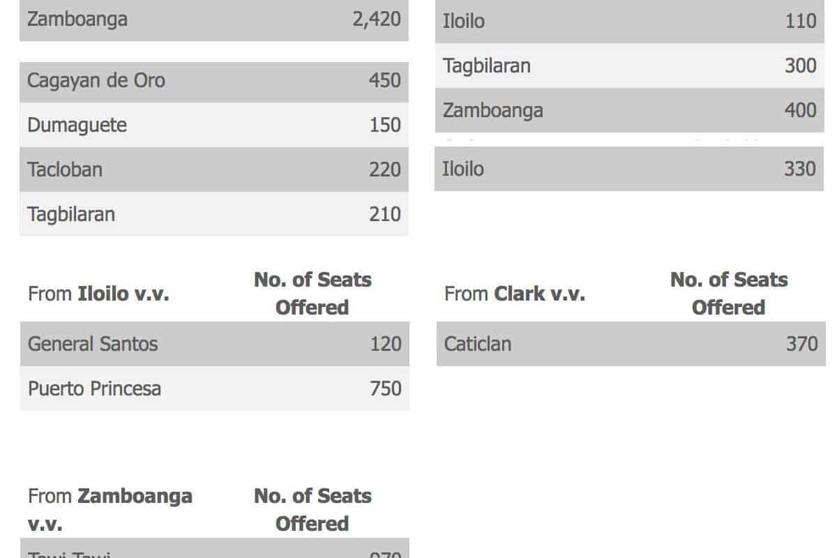The width and height of the screenshot is (837, 558).
Task: Click the "From Zamboanga v.v." table heading
Action: (x=110, y=509)
